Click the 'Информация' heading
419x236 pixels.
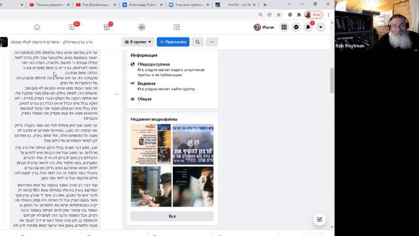(144, 55)
